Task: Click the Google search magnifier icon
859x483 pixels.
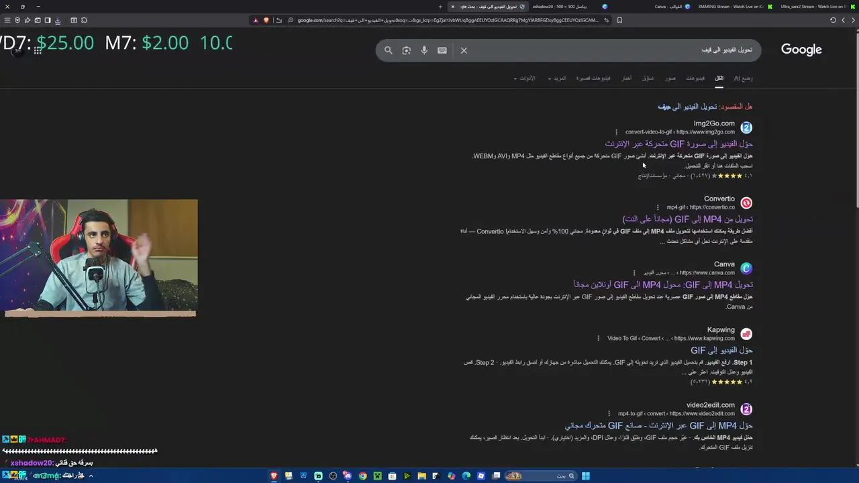Action: (x=388, y=50)
